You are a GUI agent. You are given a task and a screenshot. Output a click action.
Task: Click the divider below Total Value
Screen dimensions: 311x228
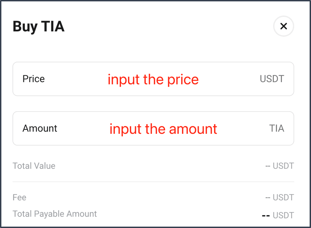[153, 182]
